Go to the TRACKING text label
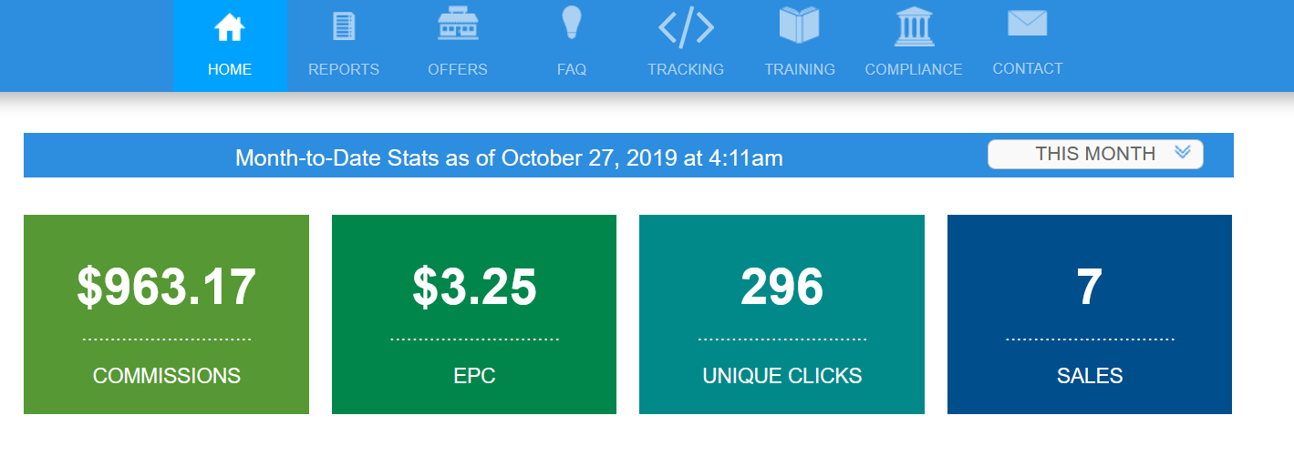This screenshot has width=1294, height=456. coord(686,69)
